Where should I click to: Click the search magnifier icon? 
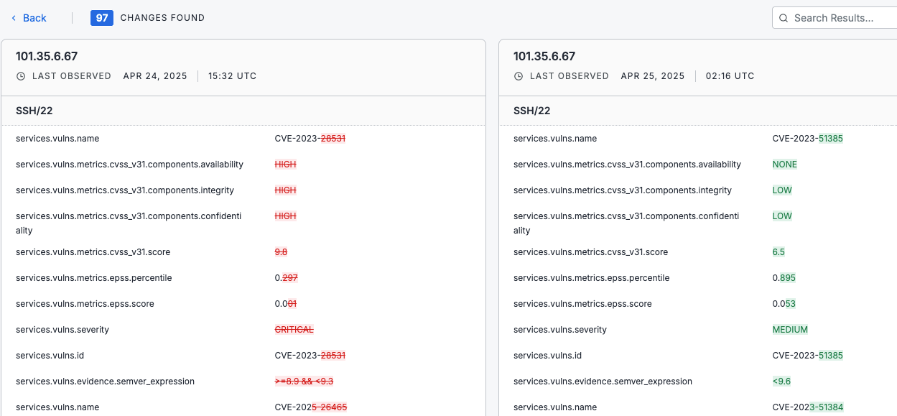pos(784,18)
